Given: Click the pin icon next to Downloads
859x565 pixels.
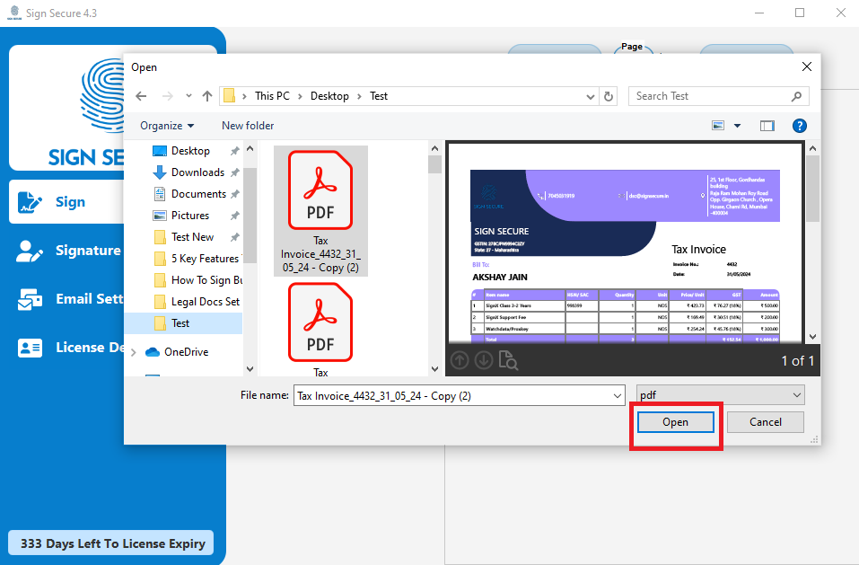Looking at the screenshot, I should tap(235, 172).
